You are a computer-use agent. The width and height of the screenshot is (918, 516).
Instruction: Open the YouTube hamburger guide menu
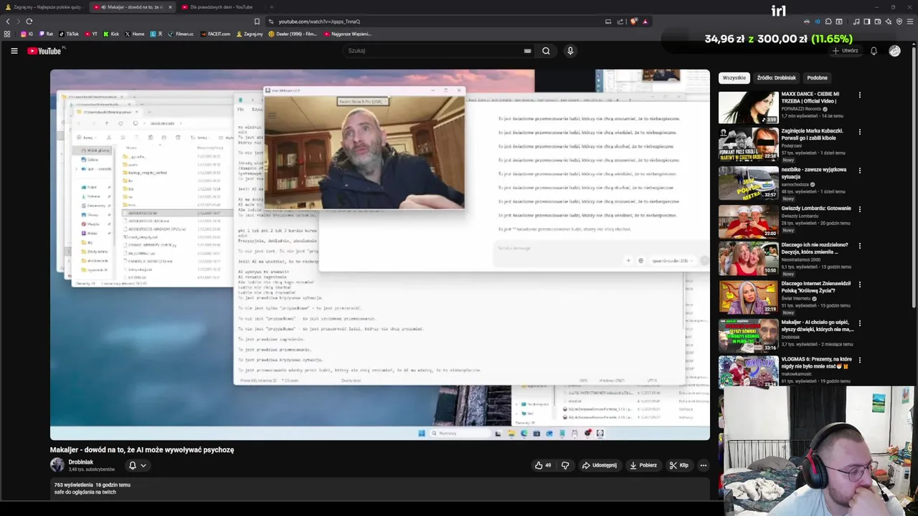(14, 51)
